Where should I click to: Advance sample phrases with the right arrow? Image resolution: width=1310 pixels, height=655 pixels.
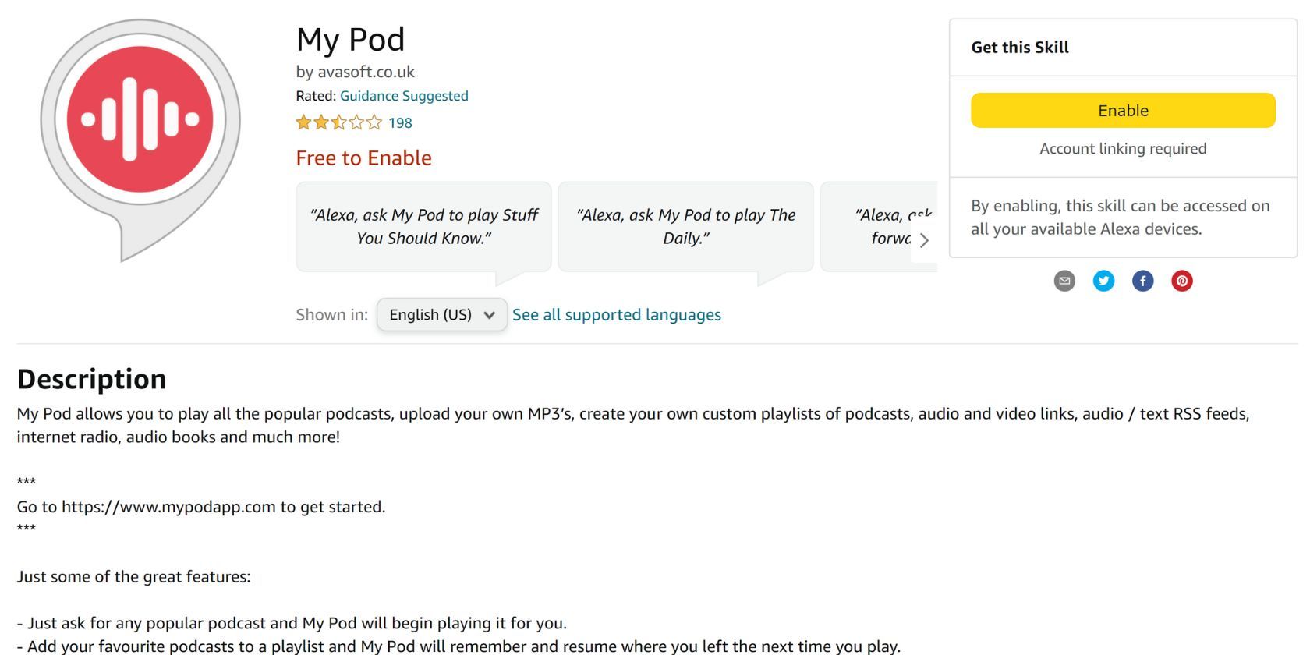pyautogui.click(x=925, y=241)
